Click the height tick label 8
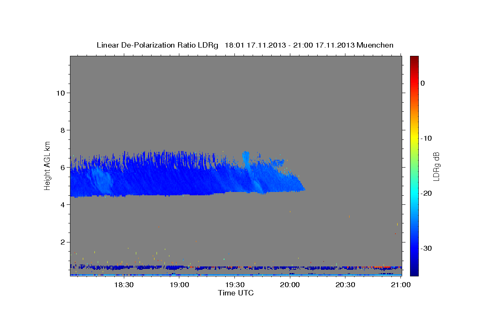 coord(62,130)
